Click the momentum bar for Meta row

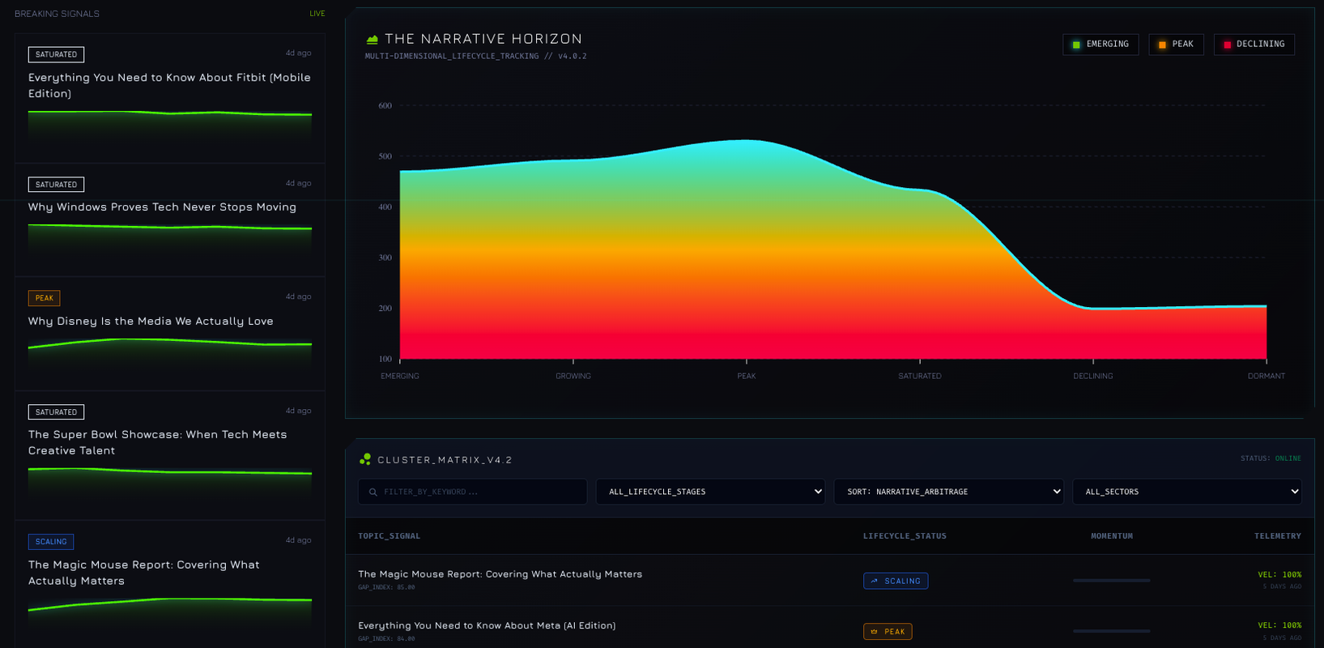coord(1112,631)
